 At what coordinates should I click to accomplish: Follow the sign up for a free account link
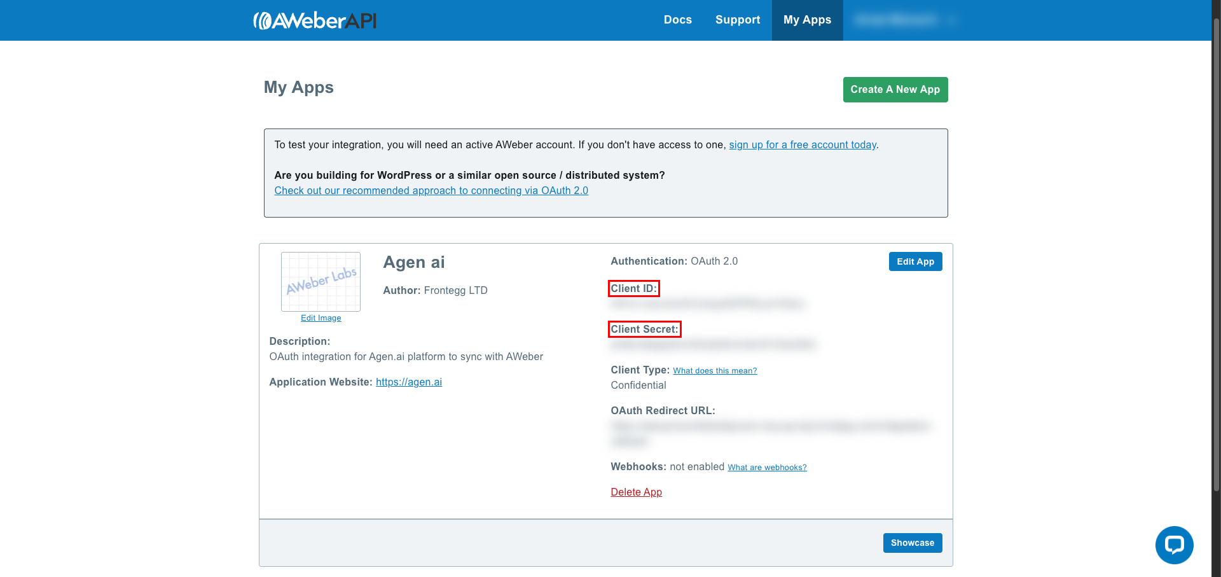(803, 145)
